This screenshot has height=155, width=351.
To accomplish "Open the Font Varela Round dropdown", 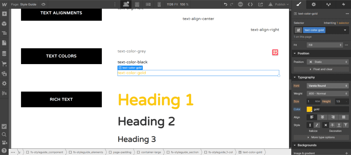I will (x=328, y=85).
